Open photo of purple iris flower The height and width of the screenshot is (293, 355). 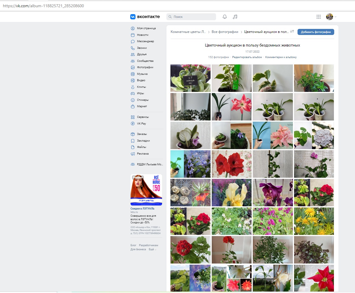coord(273,192)
